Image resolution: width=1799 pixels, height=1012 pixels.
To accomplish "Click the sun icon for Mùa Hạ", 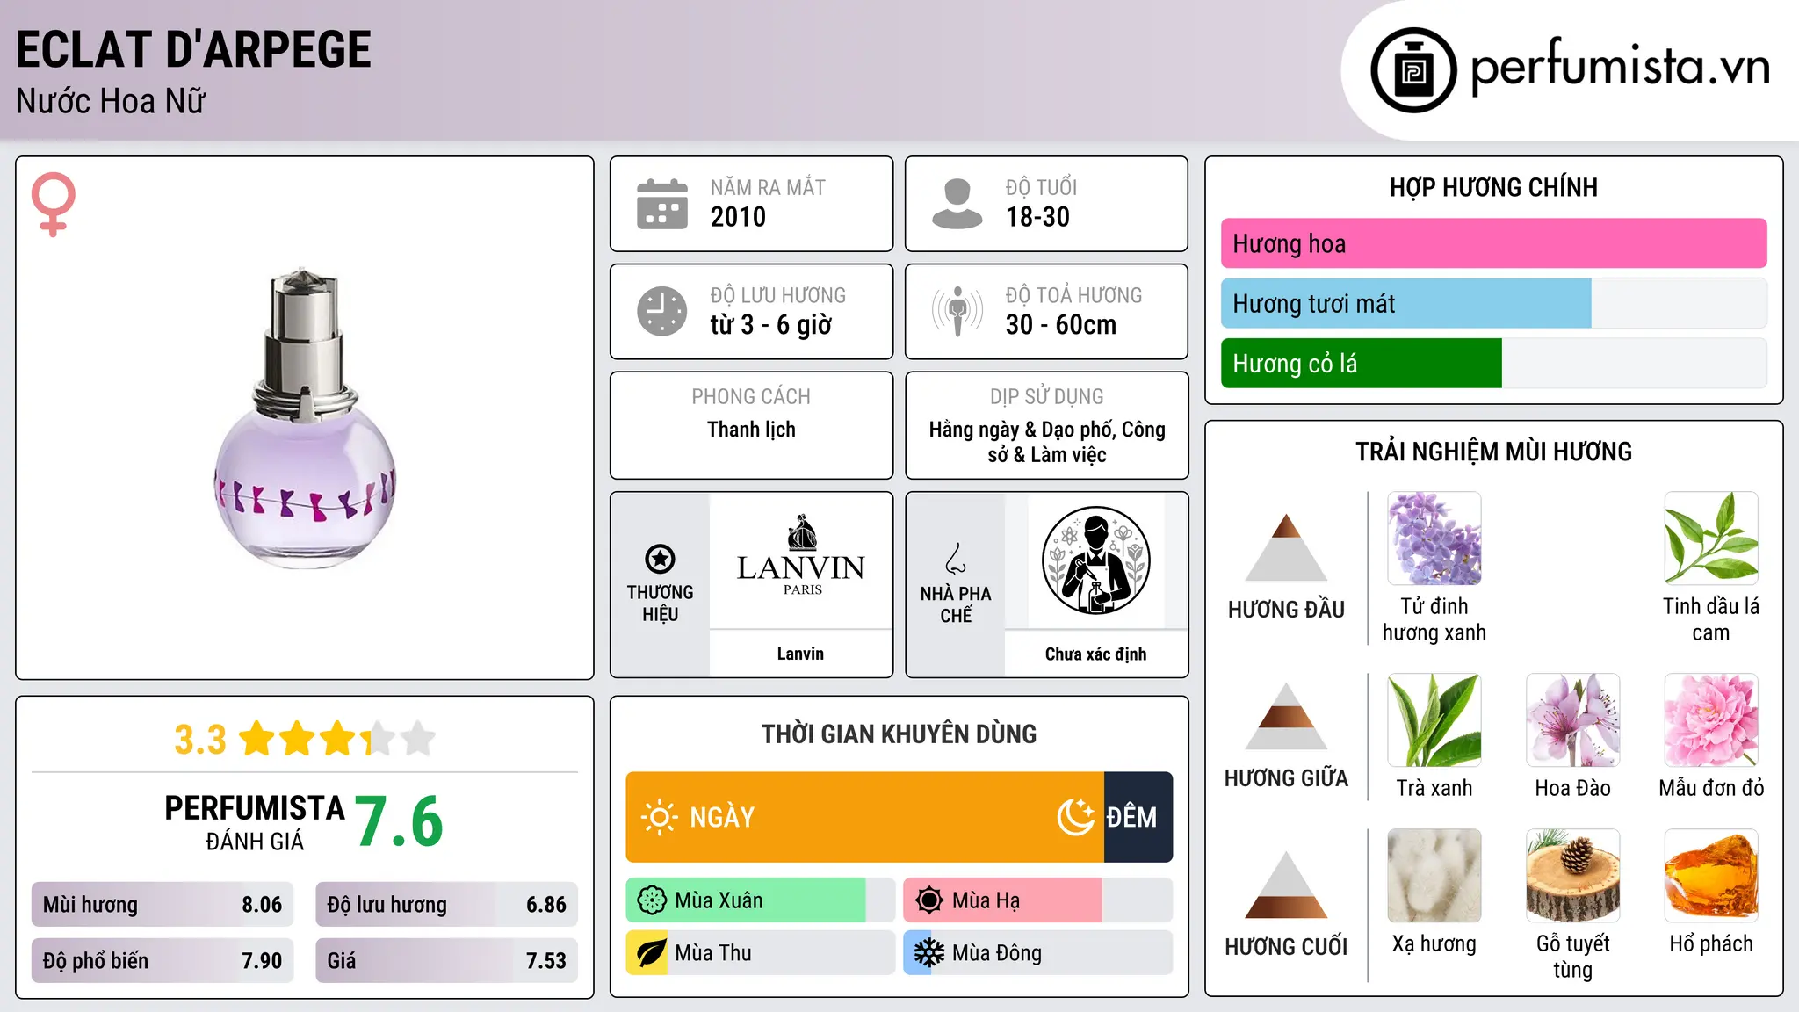I will click(929, 900).
